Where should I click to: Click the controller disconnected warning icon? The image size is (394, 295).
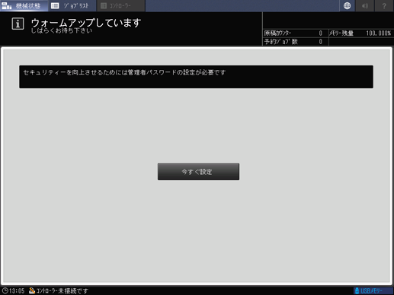(32, 290)
